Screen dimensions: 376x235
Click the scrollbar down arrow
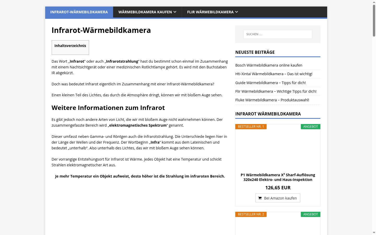374,233
